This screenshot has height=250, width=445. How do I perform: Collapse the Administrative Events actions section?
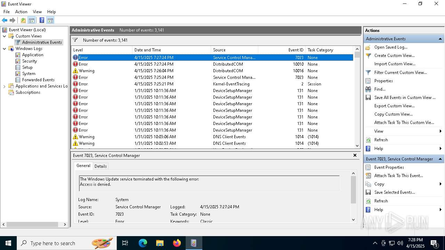pos(440,39)
